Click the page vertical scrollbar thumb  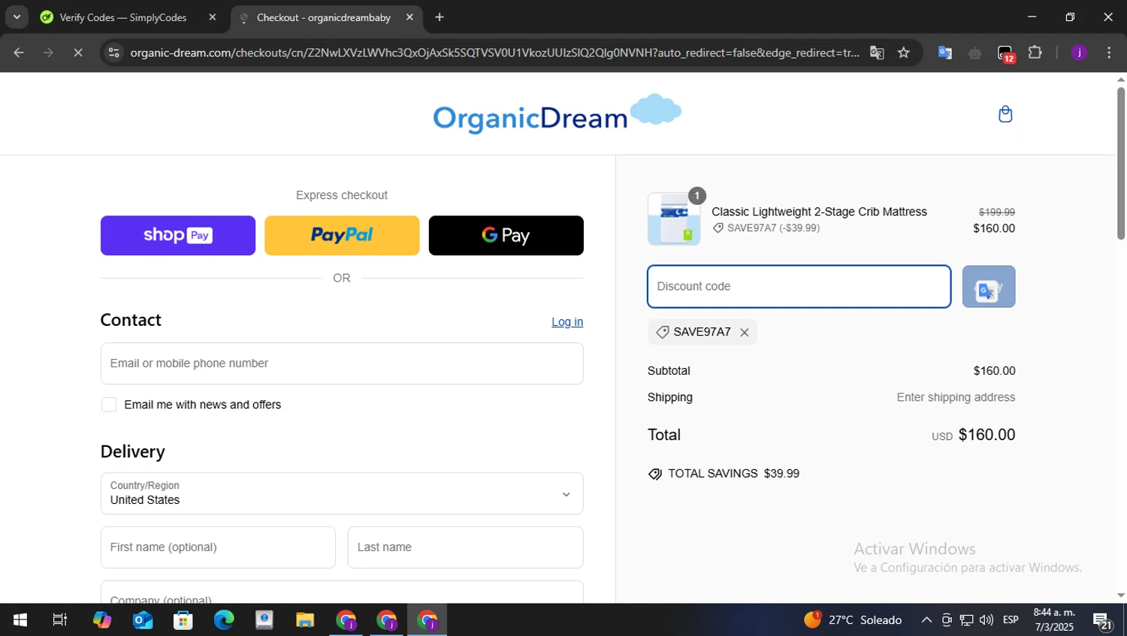tap(1120, 163)
